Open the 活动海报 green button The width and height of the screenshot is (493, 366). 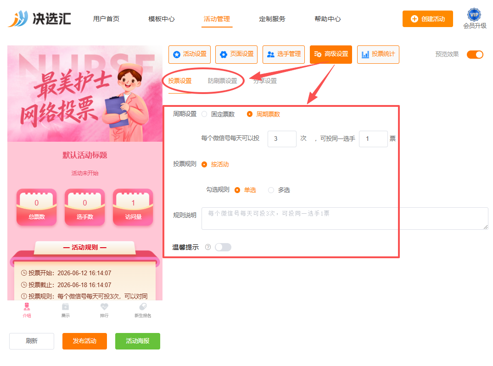tap(138, 341)
